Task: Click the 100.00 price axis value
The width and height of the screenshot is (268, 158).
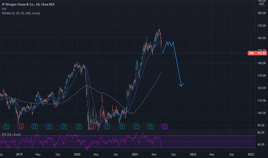Action: 261,113
